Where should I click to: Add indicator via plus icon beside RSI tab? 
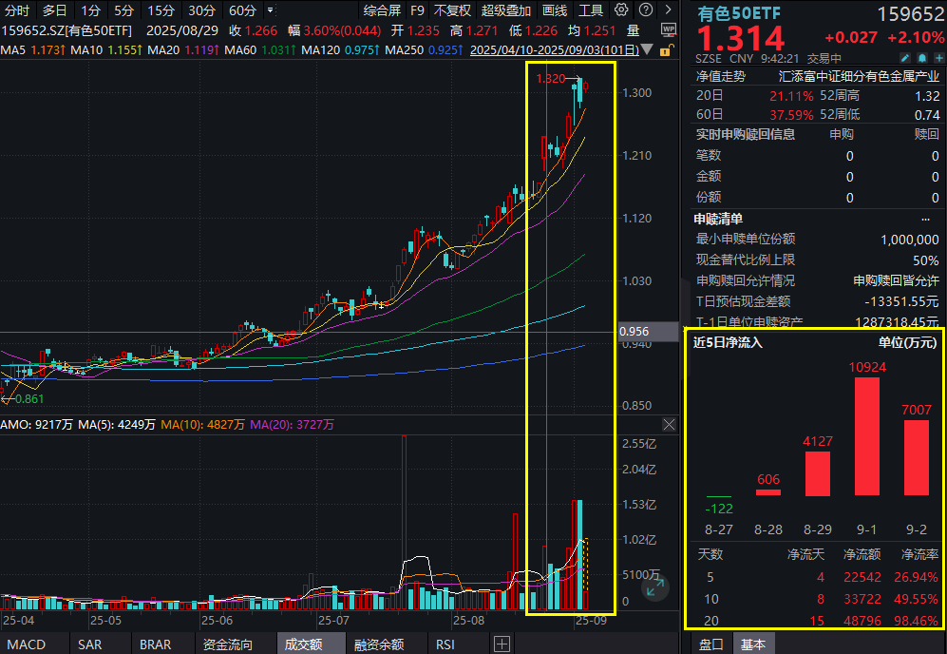pyautogui.click(x=501, y=644)
